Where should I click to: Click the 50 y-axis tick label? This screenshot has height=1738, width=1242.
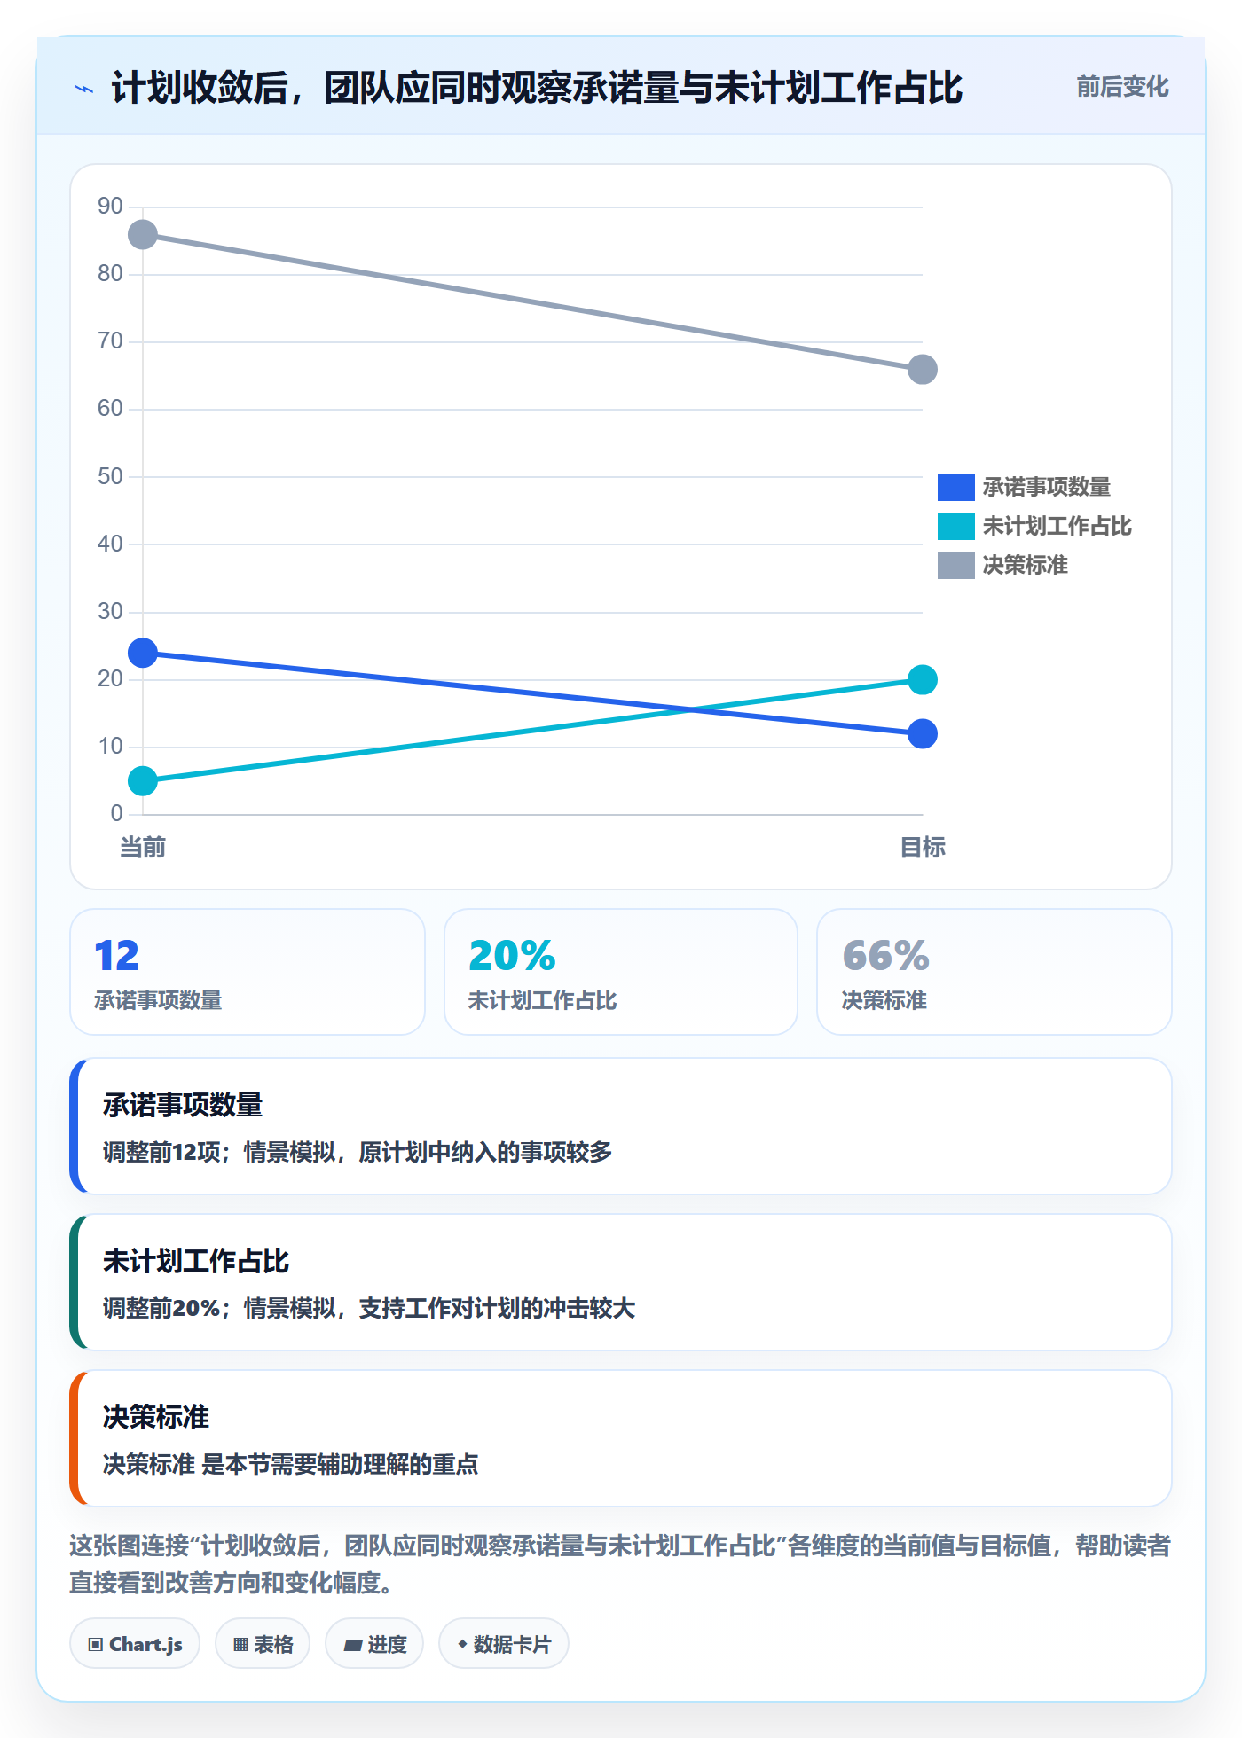pyautogui.click(x=110, y=477)
